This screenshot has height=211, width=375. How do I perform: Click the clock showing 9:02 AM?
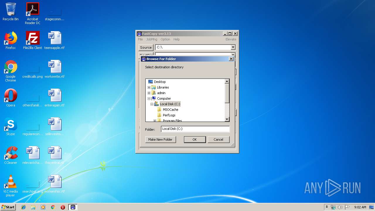[360, 207]
